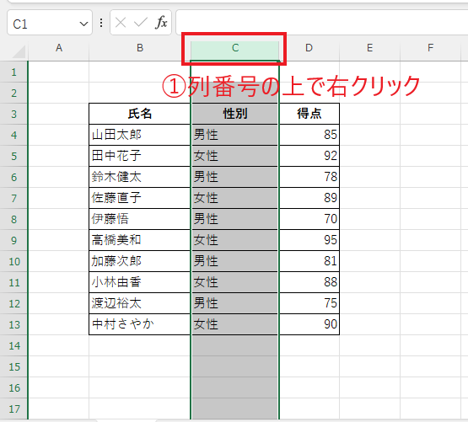Click the Select All corner triangle
The image size is (468, 422).
(19, 52)
